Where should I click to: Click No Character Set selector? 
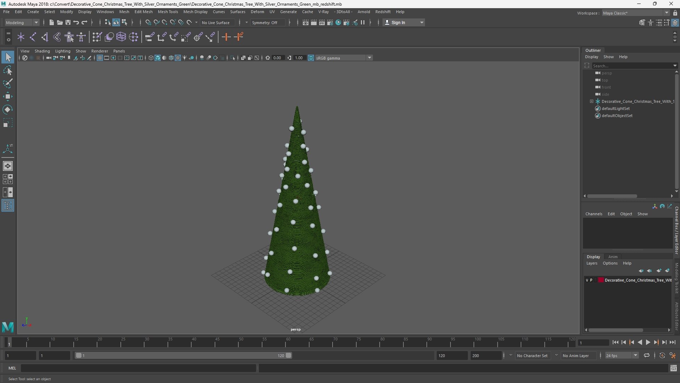pyautogui.click(x=532, y=355)
